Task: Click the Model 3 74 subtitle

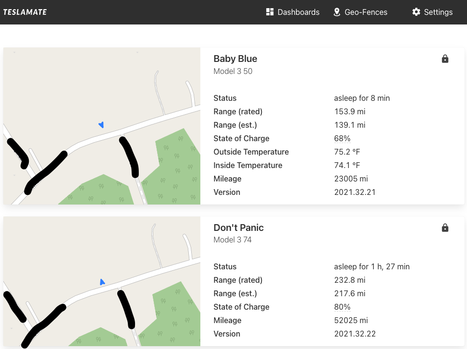Action: tap(233, 240)
